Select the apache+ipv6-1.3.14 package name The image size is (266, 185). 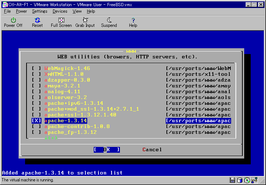click(x=74, y=103)
